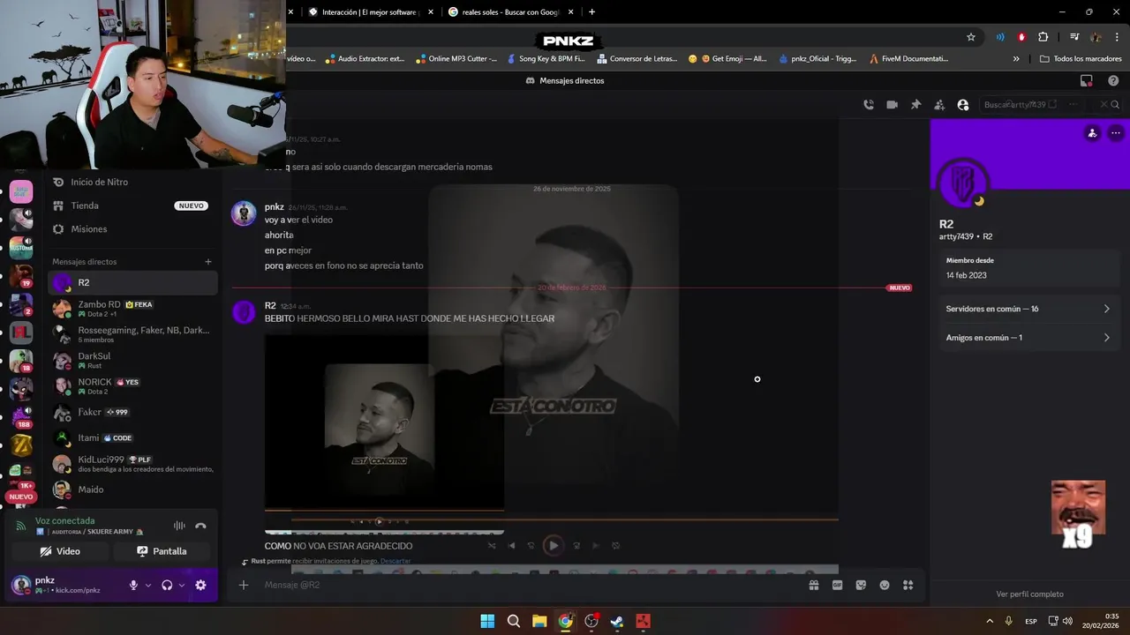Open microphone input options arrow
This screenshot has width=1130, height=635.
pos(148,585)
